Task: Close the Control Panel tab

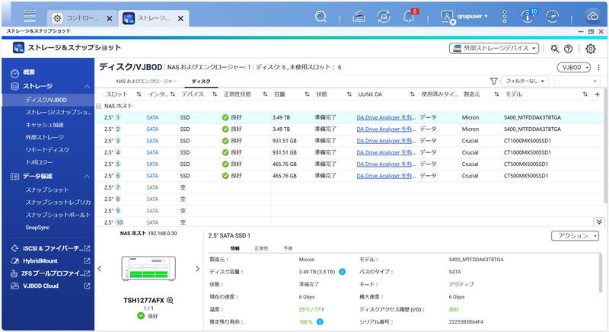Action: tap(110, 18)
